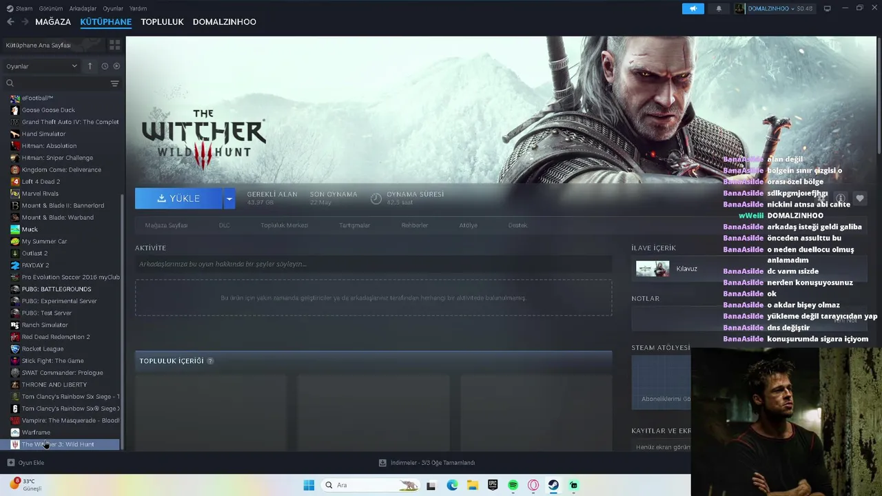Click the Warframe game icon
Image resolution: width=882 pixels, height=496 pixels.
15,433
